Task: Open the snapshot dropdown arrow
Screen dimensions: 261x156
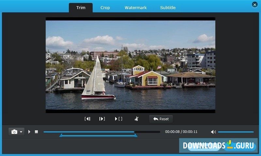Action: pos(21,132)
